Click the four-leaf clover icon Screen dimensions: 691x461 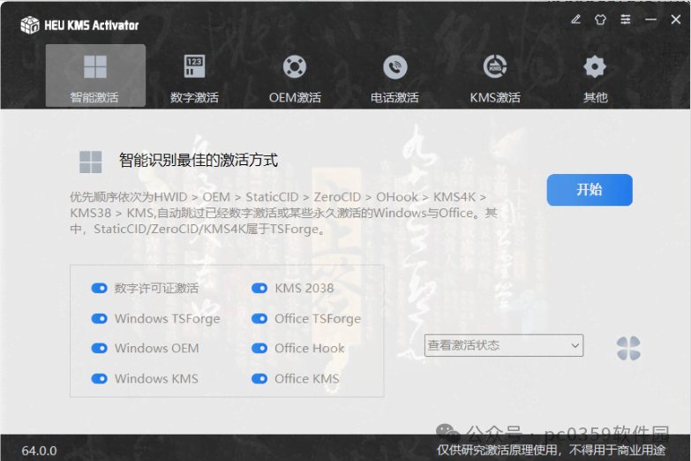(628, 348)
